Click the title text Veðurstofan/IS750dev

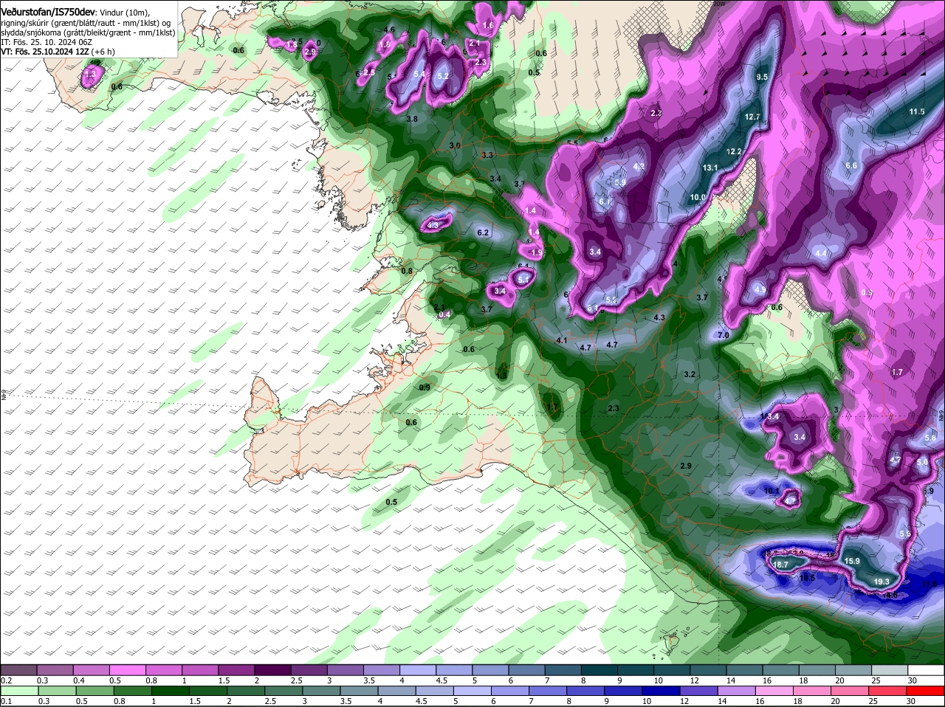pos(47,12)
